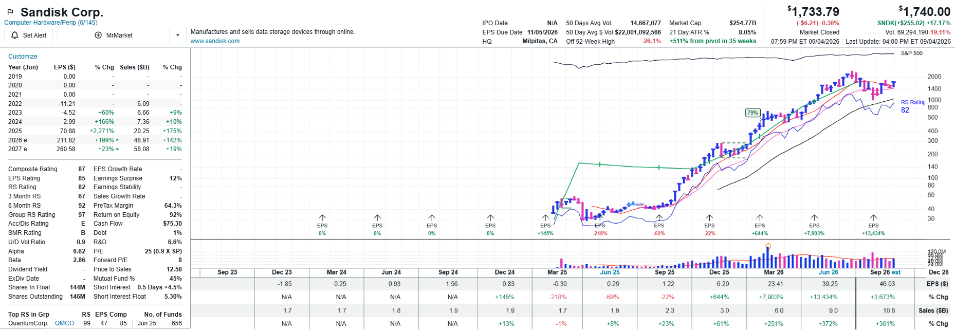Click the orange circle on the volume spike
This screenshot has width=955, height=330.
coord(768,246)
